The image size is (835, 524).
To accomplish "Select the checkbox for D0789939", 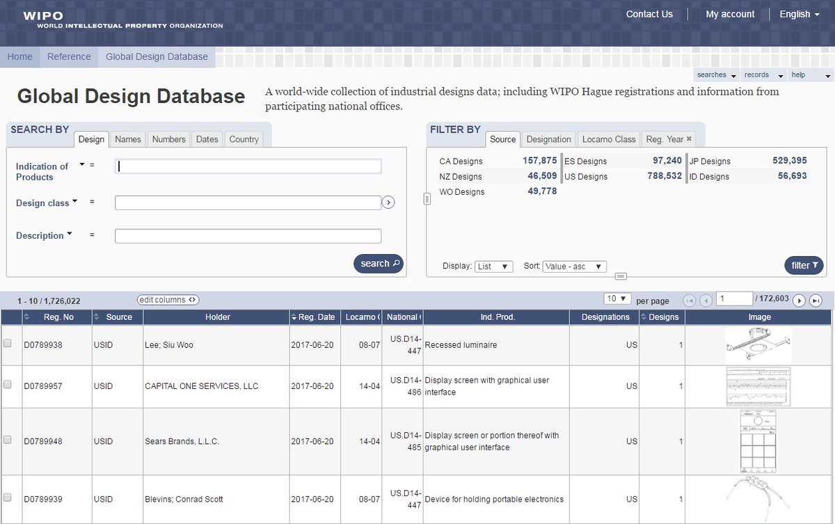I will click(x=8, y=498).
